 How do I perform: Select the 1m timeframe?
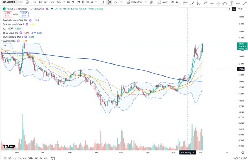[35, 2]
